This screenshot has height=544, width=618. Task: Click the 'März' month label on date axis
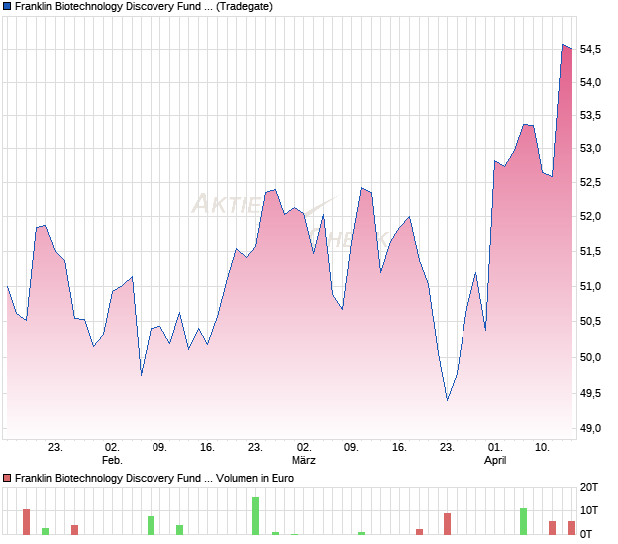[304, 460]
